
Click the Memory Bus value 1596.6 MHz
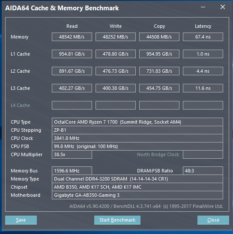tap(72, 171)
